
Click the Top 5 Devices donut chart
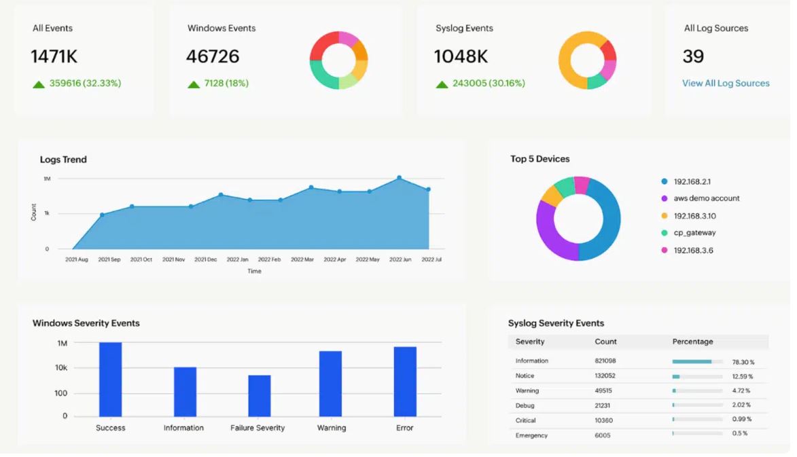pos(578,219)
